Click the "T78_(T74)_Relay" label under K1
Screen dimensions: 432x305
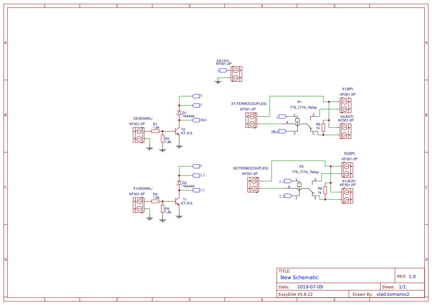tap(303, 108)
